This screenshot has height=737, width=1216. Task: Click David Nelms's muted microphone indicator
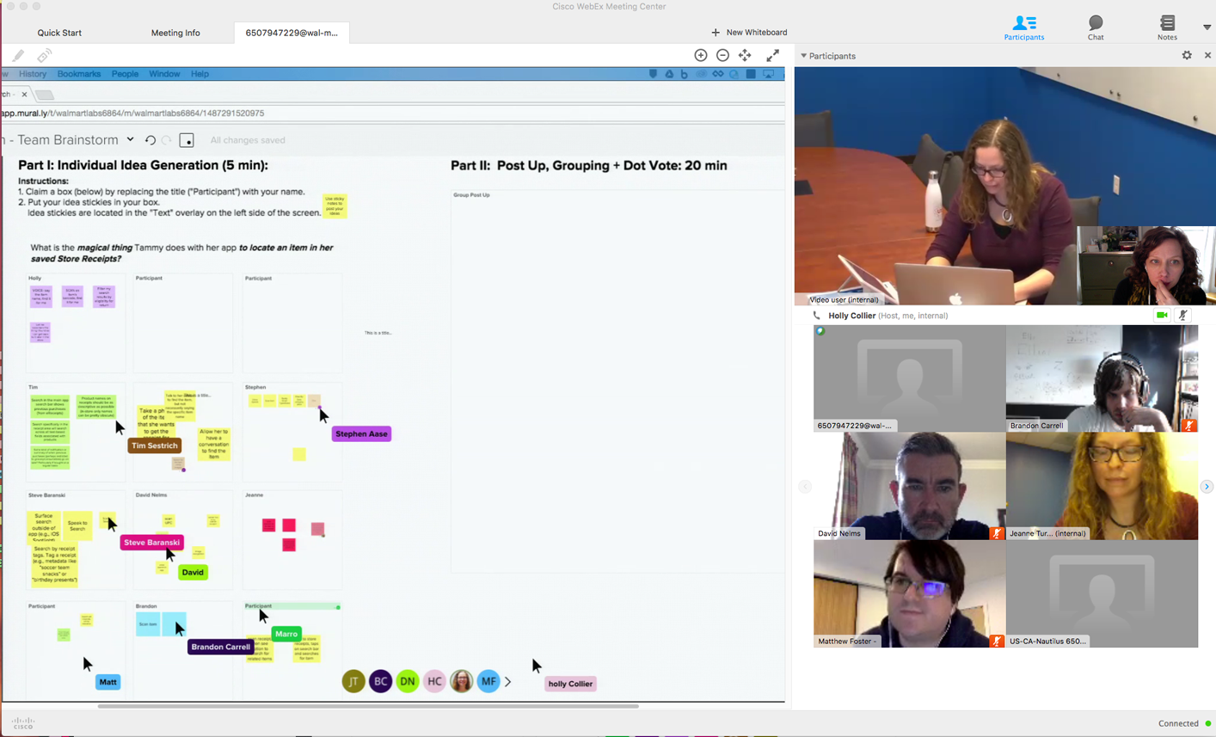tap(997, 533)
